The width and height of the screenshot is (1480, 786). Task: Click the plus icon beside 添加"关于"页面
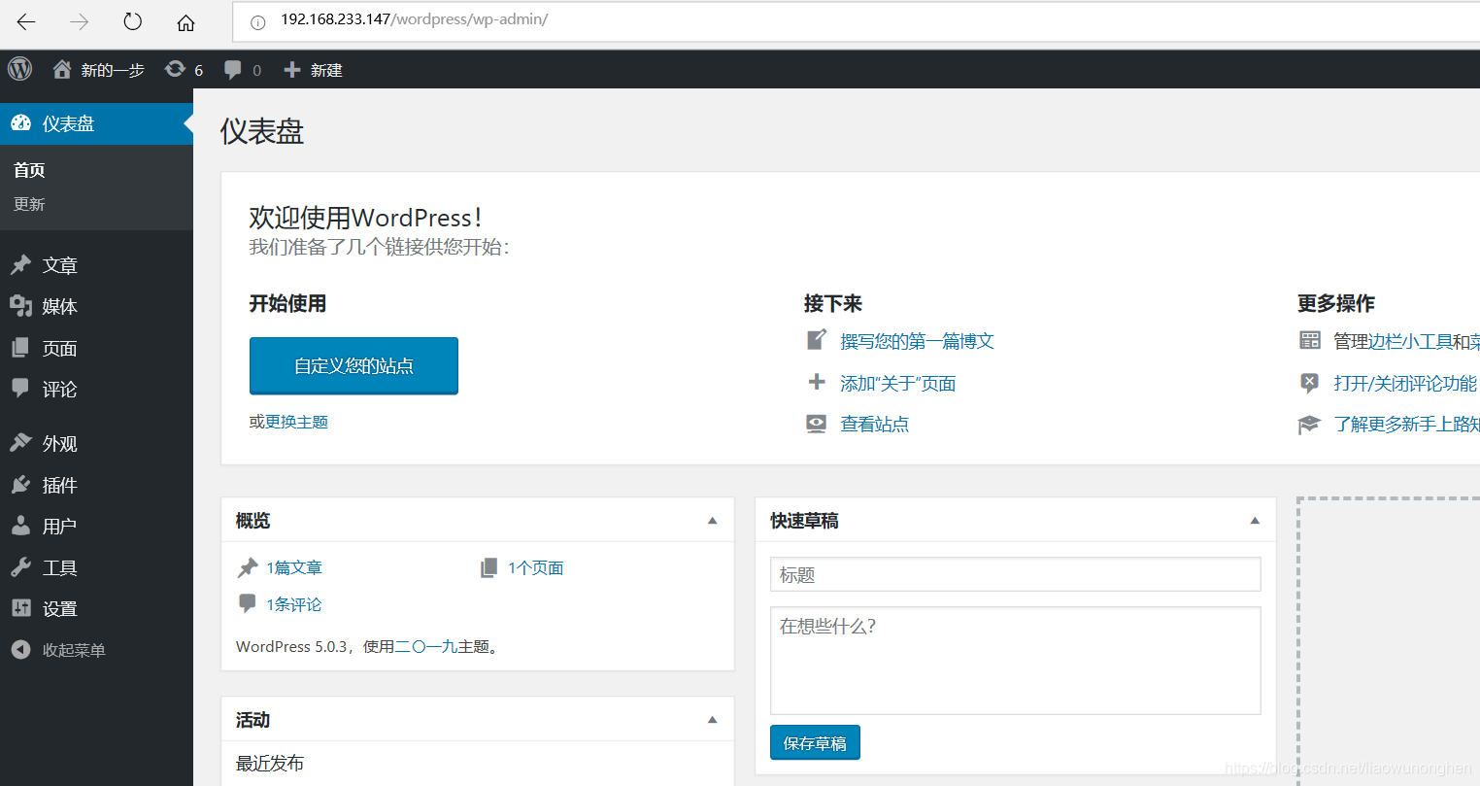click(817, 382)
